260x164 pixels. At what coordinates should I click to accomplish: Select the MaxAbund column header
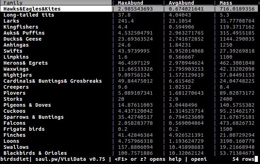(130, 3)
